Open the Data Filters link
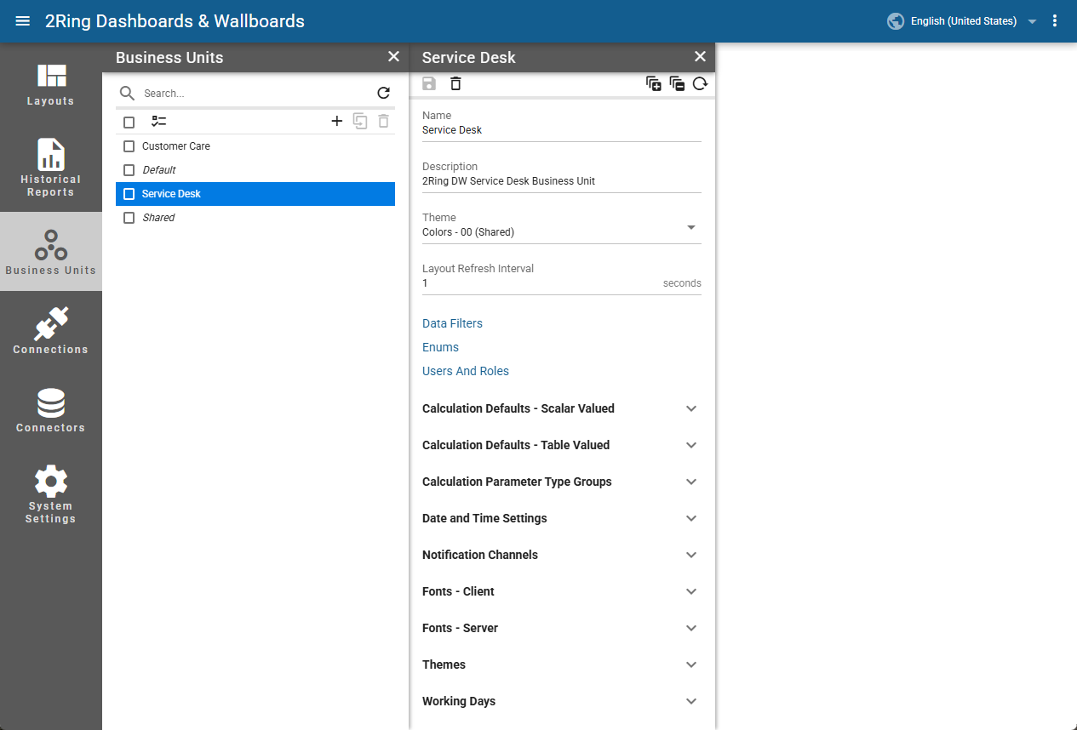Image resolution: width=1077 pixels, height=730 pixels. [x=452, y=323]
